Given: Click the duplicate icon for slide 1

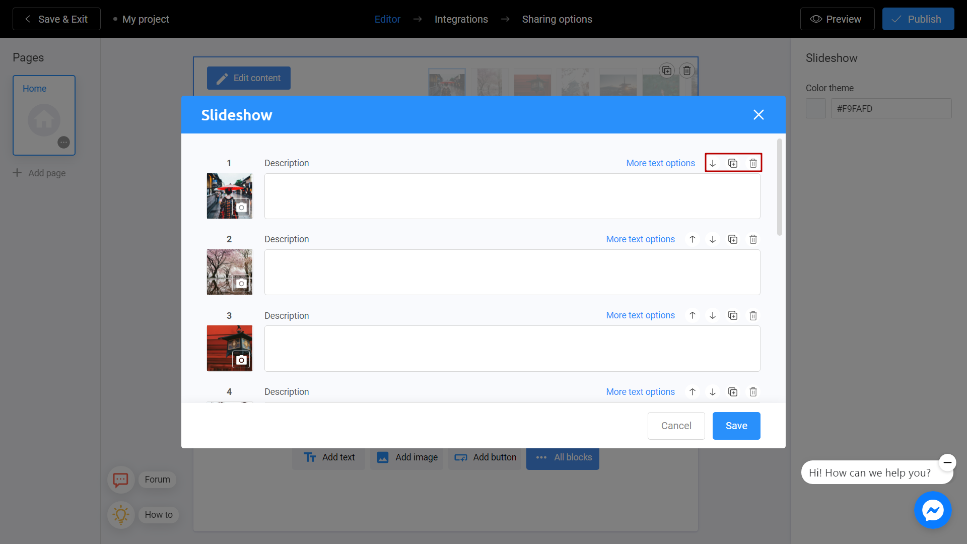Looking at the screenshot, I should [733, 163].
